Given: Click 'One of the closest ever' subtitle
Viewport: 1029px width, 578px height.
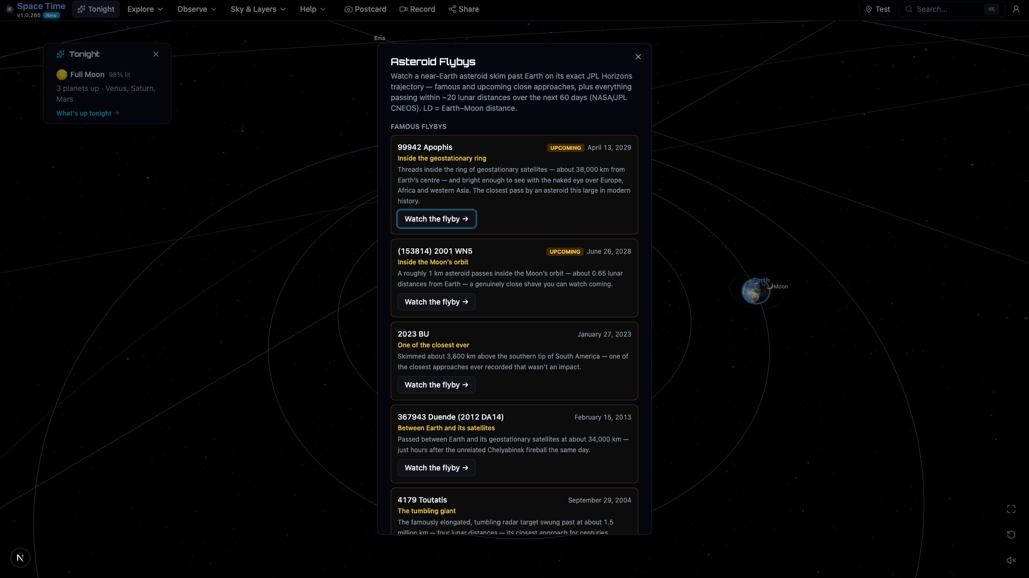Looking at the screenshot, I should point(434,345).
